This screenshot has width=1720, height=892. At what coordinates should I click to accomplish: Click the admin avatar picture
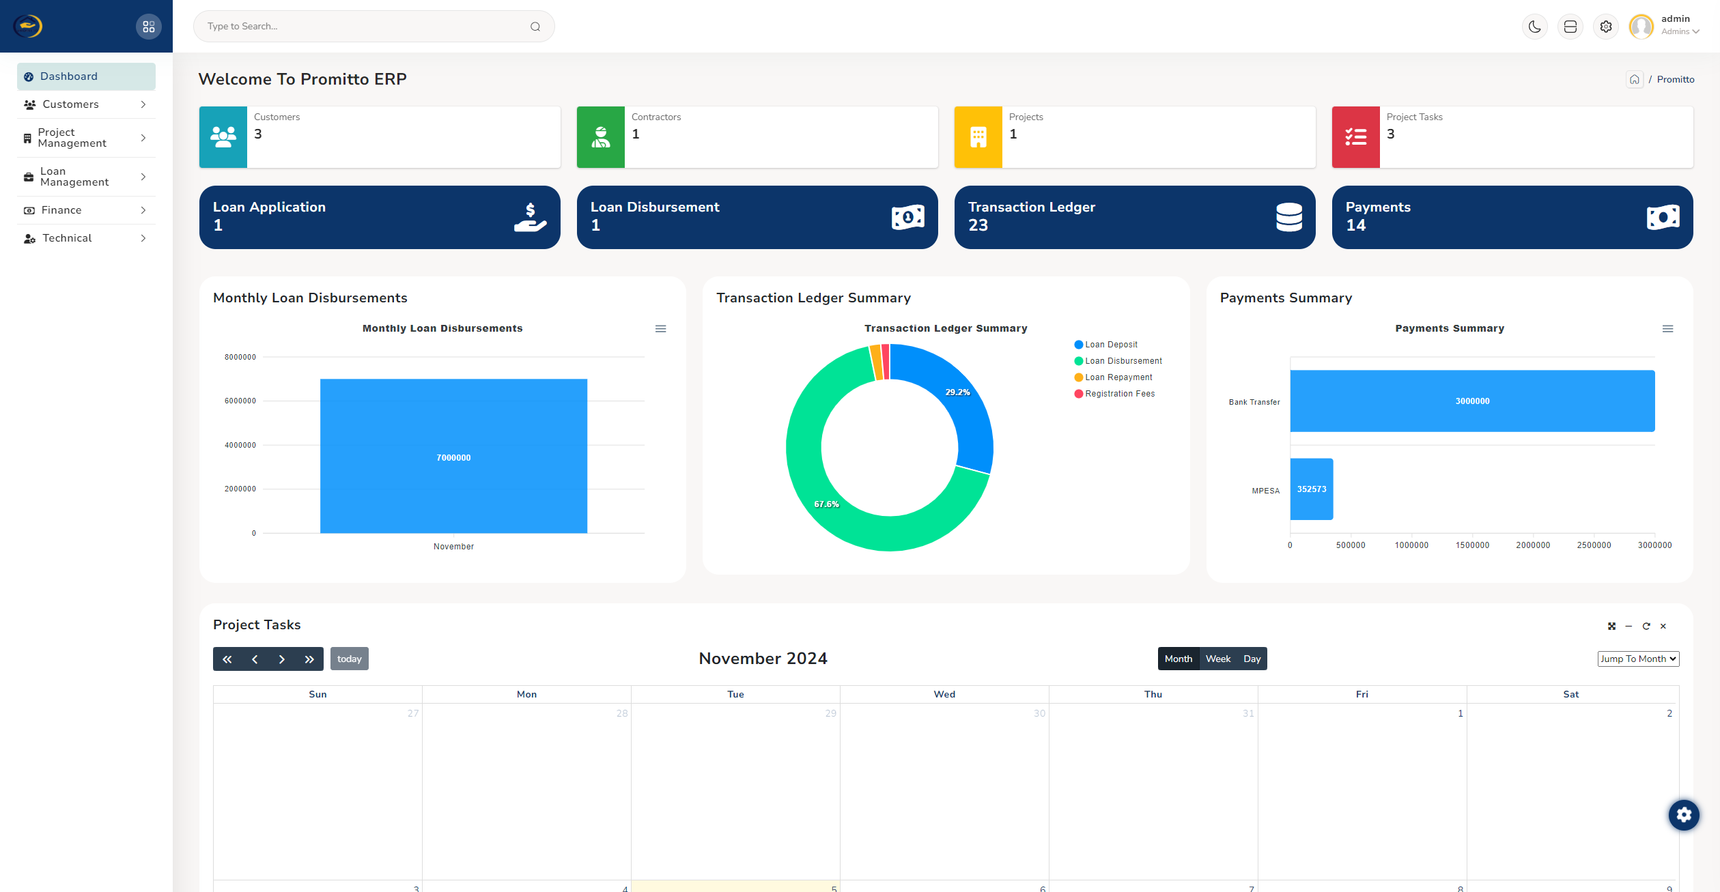(1641, 27)
